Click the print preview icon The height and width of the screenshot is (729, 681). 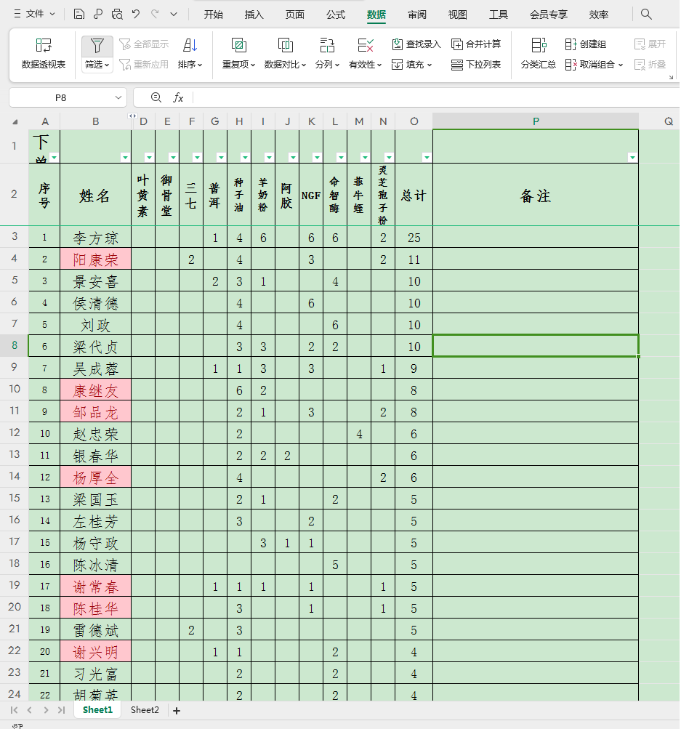117,15
